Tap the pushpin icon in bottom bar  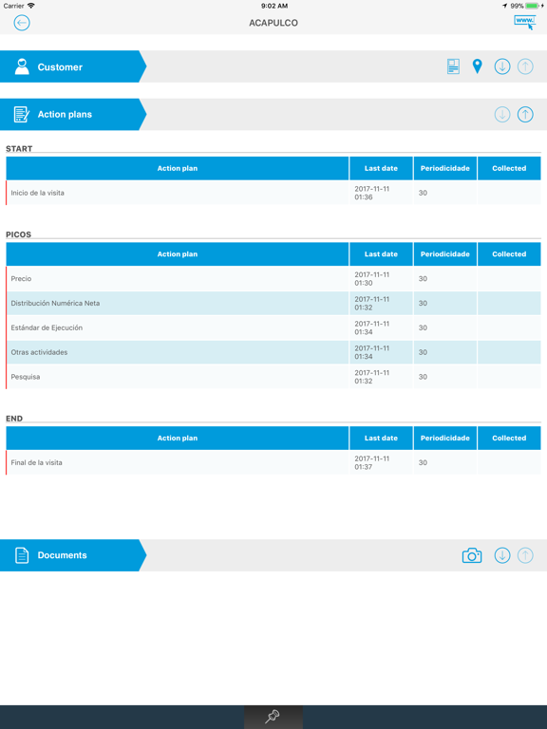[x=273, y=717]
